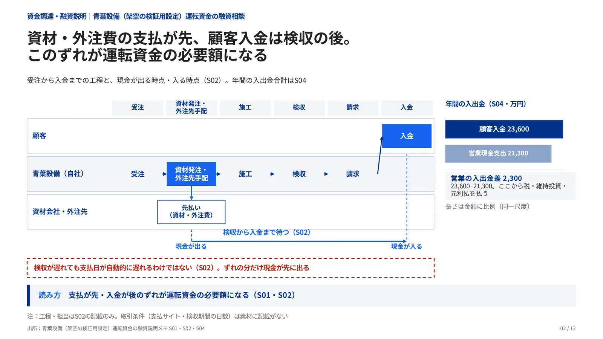Click 請求 step in the 青葉設備 row
The width and height of the screenshot is (603, 339).
(353, 174)
